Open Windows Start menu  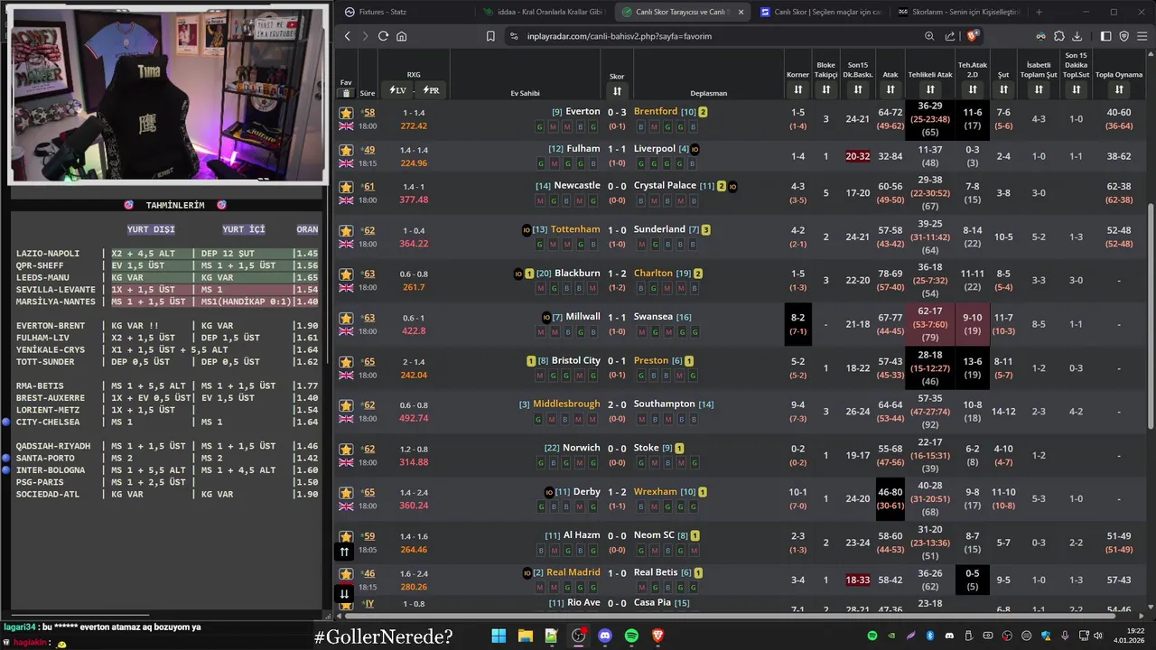[x=499, y=636]
